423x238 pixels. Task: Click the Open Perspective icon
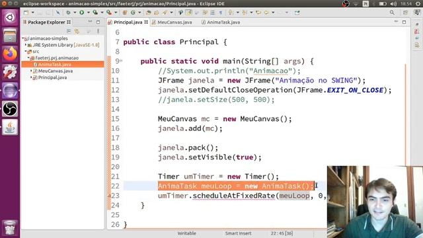click(x=405, y=13)
